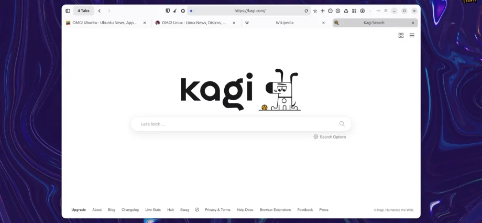Switch to the OMG! Ubuntu tab

click(106, 23)
